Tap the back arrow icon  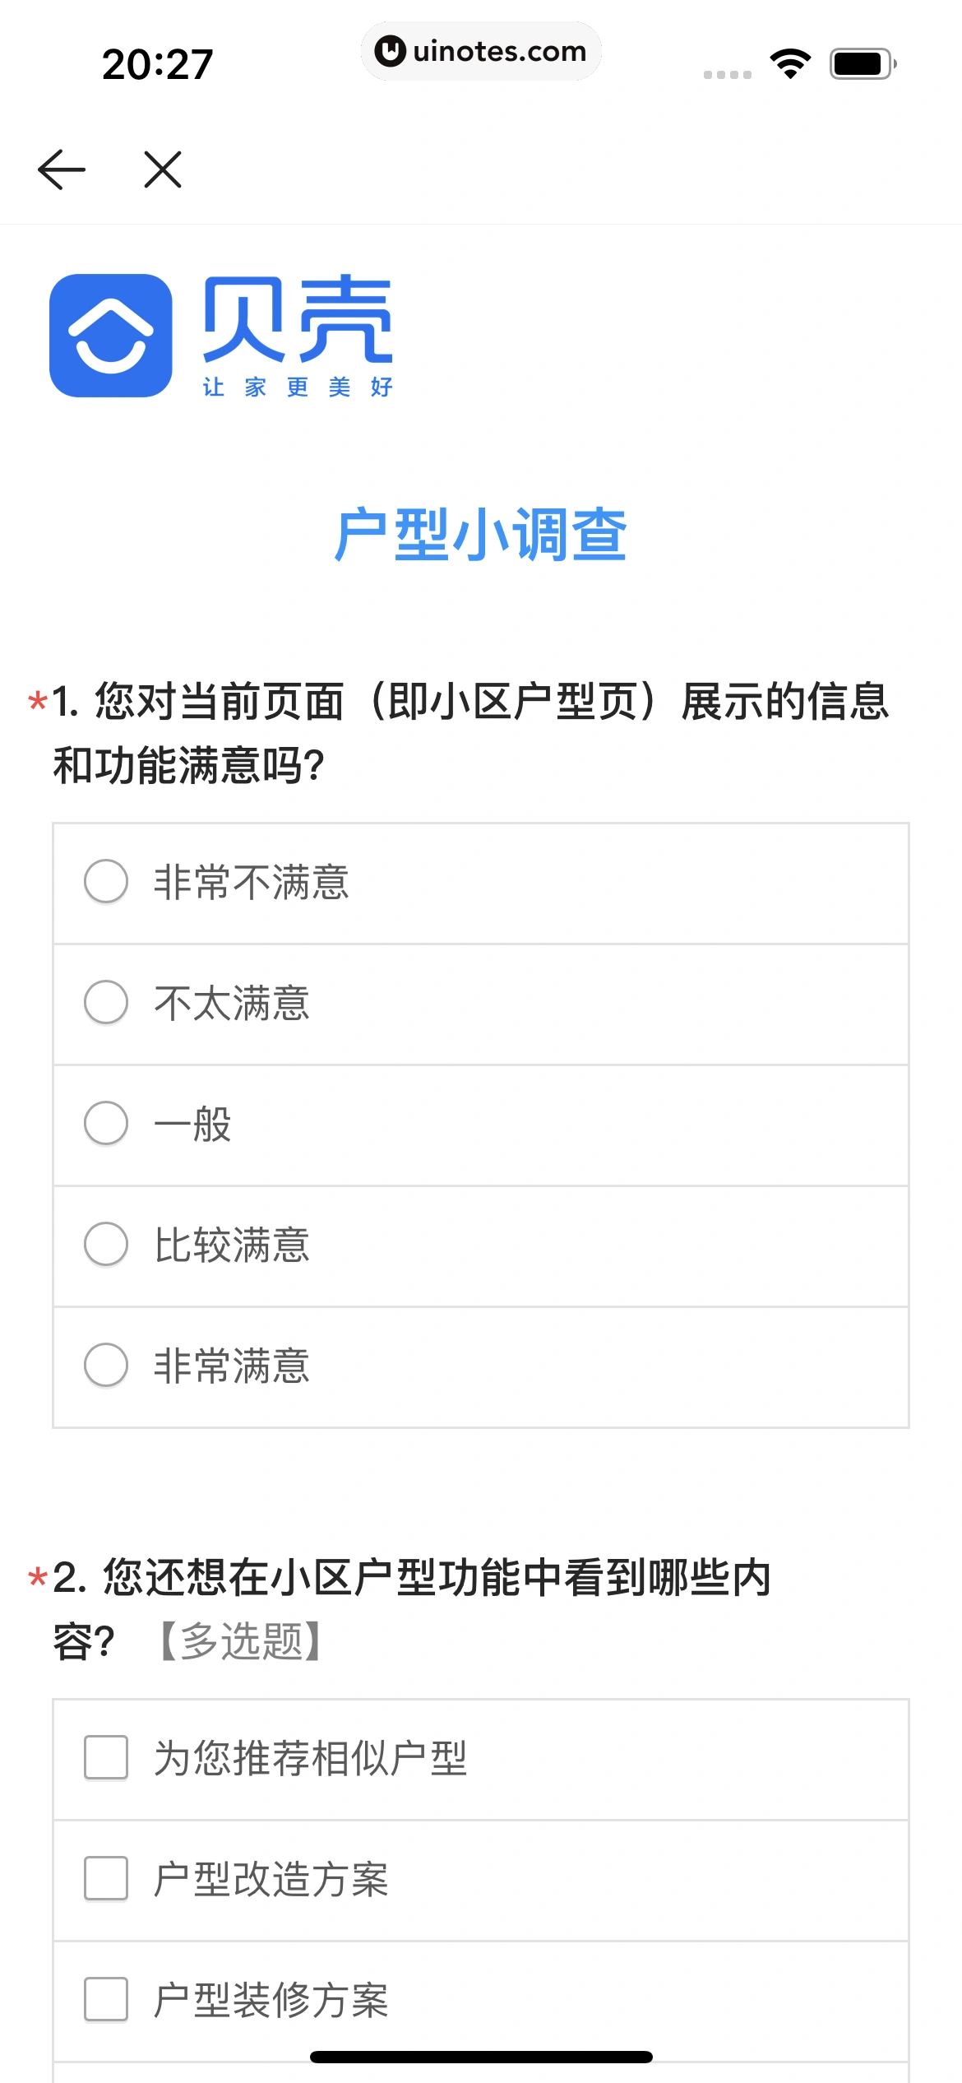pos(62,170)
